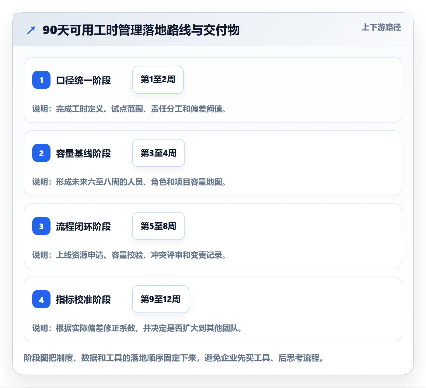Click the arrow icon beside the title

tap(31, 30)
